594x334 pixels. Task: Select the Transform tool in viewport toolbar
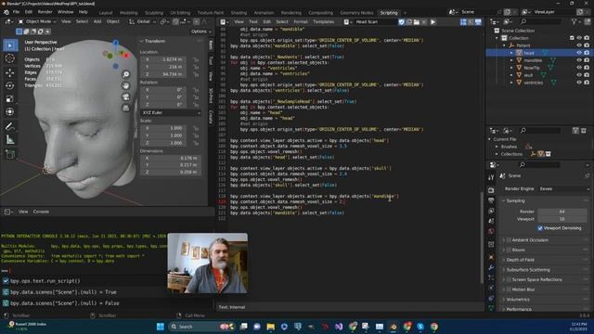click(x=10, y=111)
